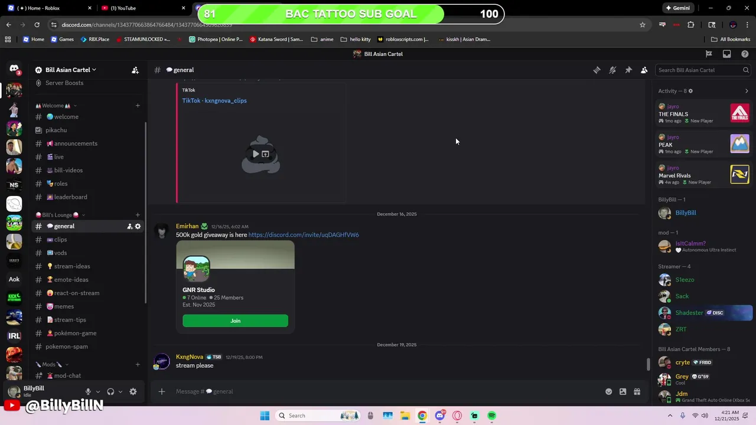Open the discord.com/invite giveaway link

[x=304, y=235]
